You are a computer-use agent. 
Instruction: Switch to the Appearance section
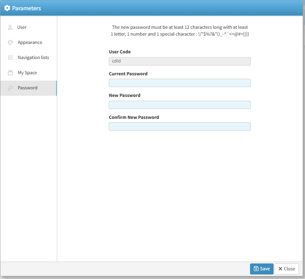tap(28, 42)
